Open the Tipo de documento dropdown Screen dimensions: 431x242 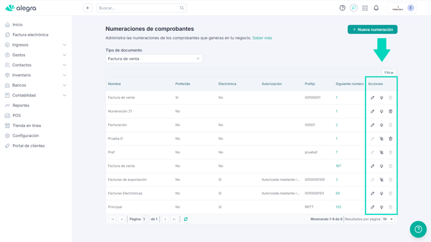154,59
